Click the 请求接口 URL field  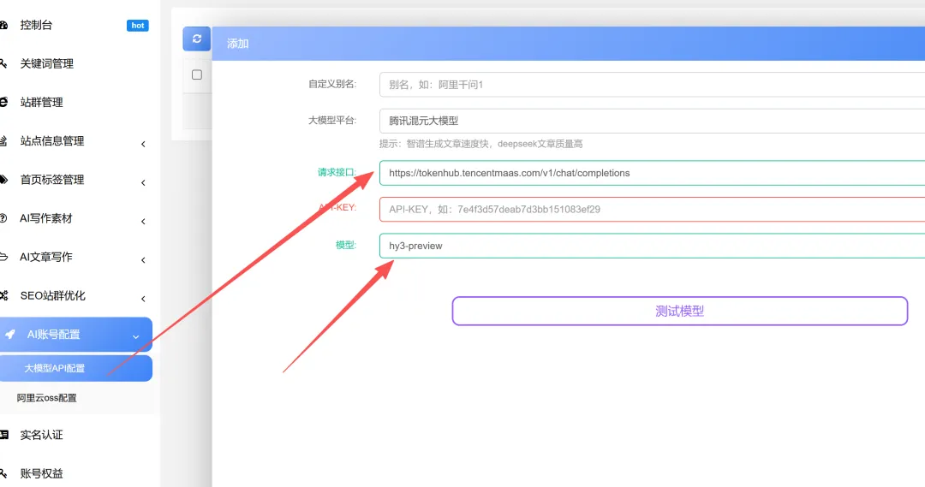click(x=652, y=173)
